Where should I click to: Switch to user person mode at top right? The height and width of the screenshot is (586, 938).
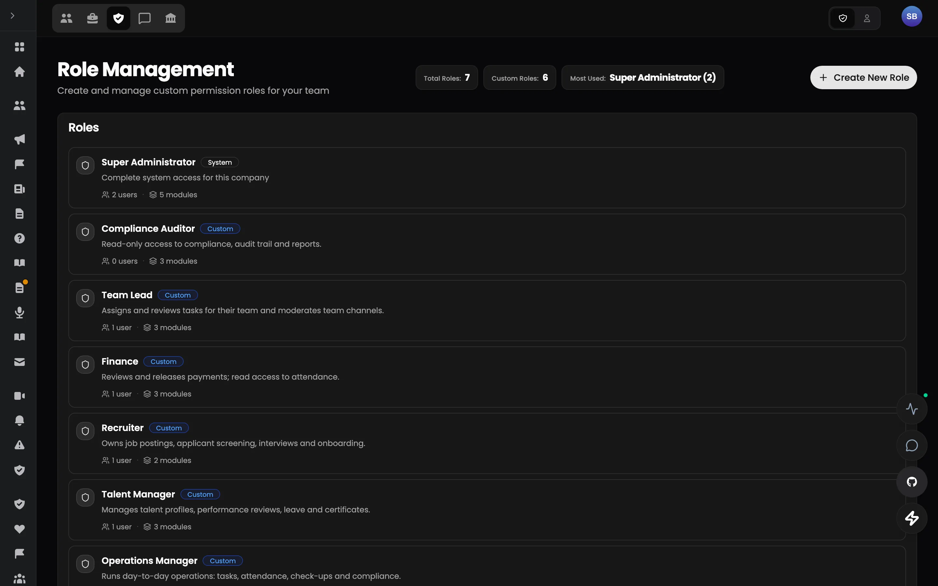(x=867, y=18)
